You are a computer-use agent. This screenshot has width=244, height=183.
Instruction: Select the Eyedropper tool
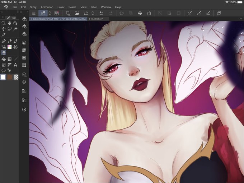4,34
